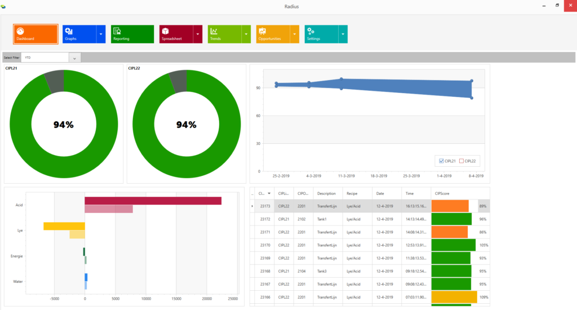Image resolution: width=577 pixels, height=310 pixels.
Task: Click the Opportunities presentation icon
Action: (x=263, y=31)
